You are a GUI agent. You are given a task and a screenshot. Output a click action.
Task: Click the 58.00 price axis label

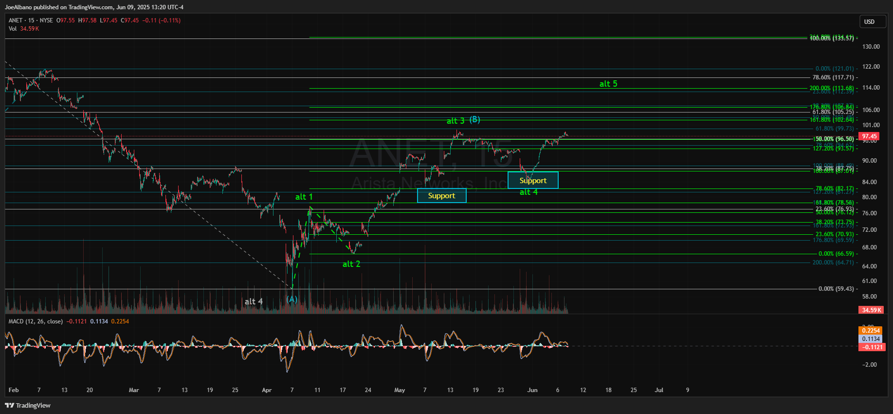tap(870, 297)
